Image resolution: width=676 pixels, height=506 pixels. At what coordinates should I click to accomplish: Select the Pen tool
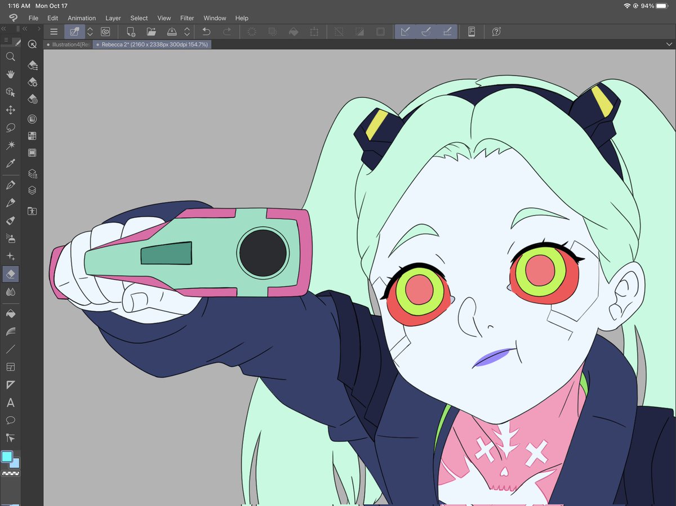coord(10,185)
